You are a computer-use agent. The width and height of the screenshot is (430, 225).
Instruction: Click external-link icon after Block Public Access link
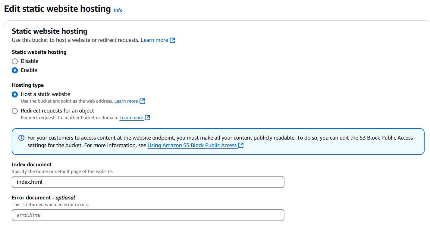pyautogui.click(x=241, y=145)
